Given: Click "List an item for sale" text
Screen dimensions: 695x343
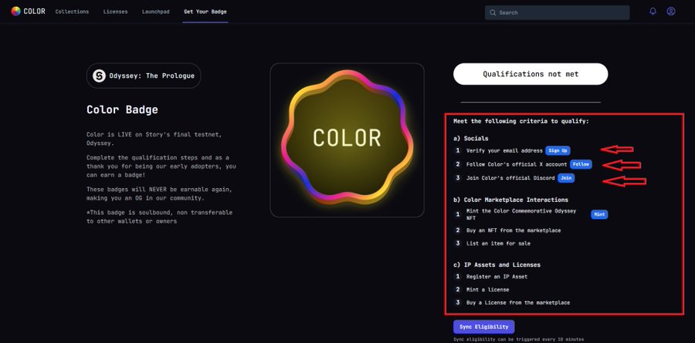Looking at the screenshot, I should pos(498,244).
